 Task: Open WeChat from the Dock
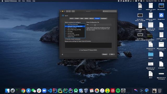34,91
